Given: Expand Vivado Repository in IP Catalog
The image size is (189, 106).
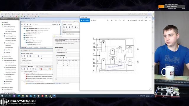Looking at the screenshot, I should (63, 34).
